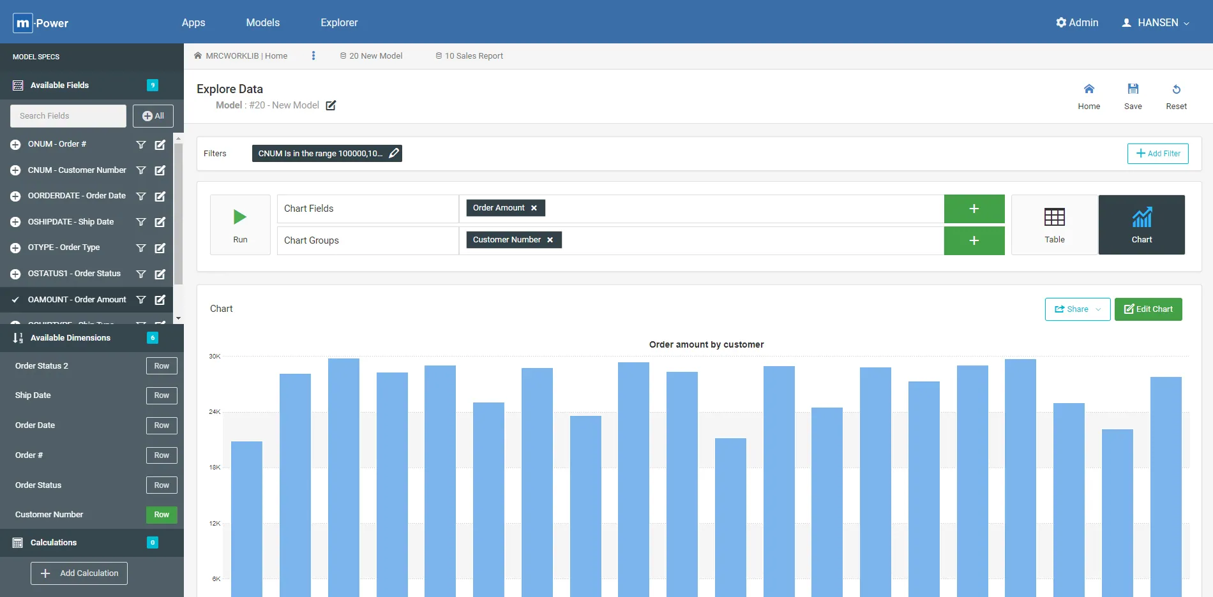The width and height of the screenshot is (1213, 597).
Task: Click edit icon for OSTATUS1 - Order Status
Action: pyautogui.click(x=160, y=274)
